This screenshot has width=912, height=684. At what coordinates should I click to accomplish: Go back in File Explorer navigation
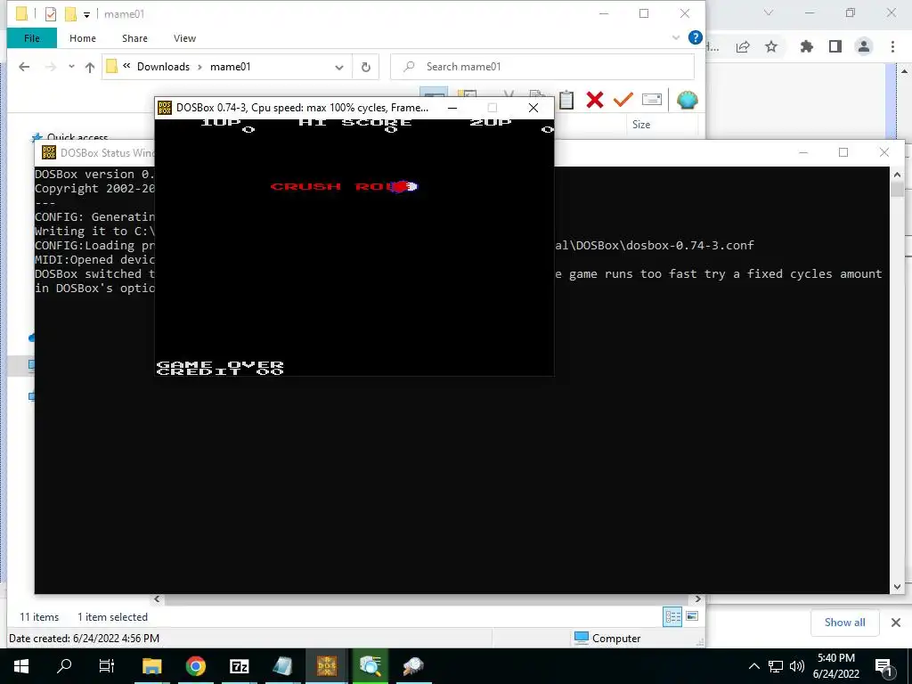pyautogui.click(x=24, y=67)
